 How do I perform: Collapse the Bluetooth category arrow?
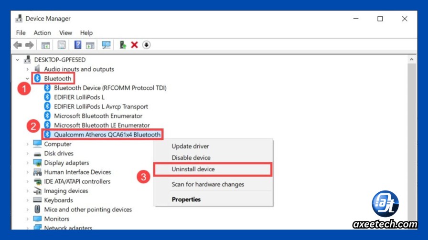27,79
